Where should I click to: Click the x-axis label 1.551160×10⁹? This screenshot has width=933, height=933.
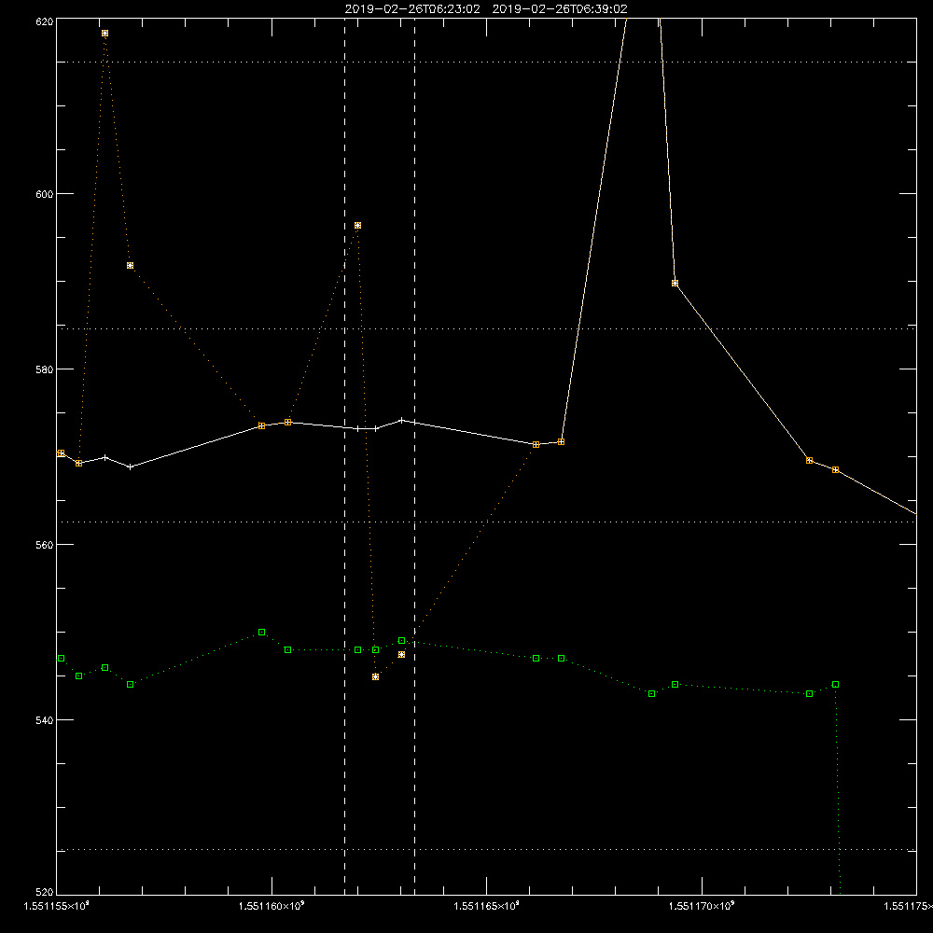pos(272,906)
